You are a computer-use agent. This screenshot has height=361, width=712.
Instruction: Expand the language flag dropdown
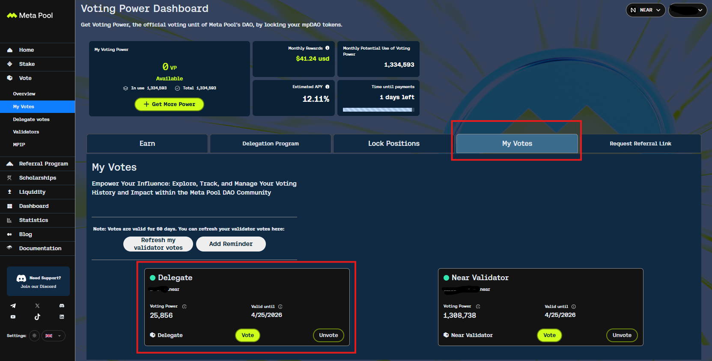click(54, 336)
